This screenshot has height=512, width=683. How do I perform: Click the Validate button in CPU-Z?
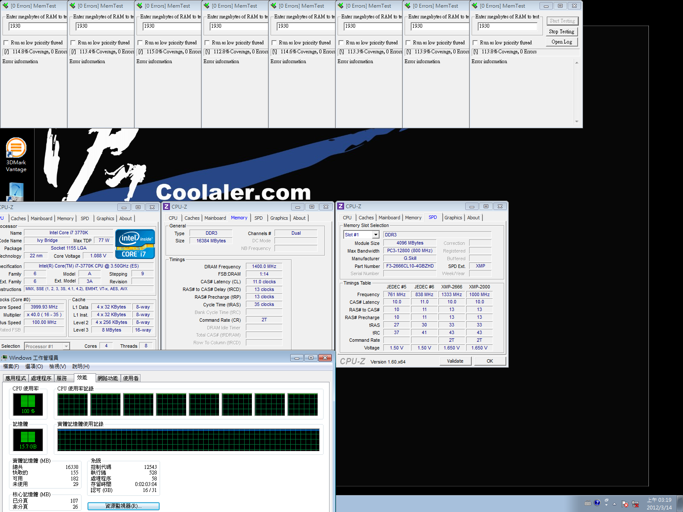pos(455,361)
